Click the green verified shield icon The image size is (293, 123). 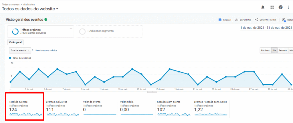tap(46, 20)
